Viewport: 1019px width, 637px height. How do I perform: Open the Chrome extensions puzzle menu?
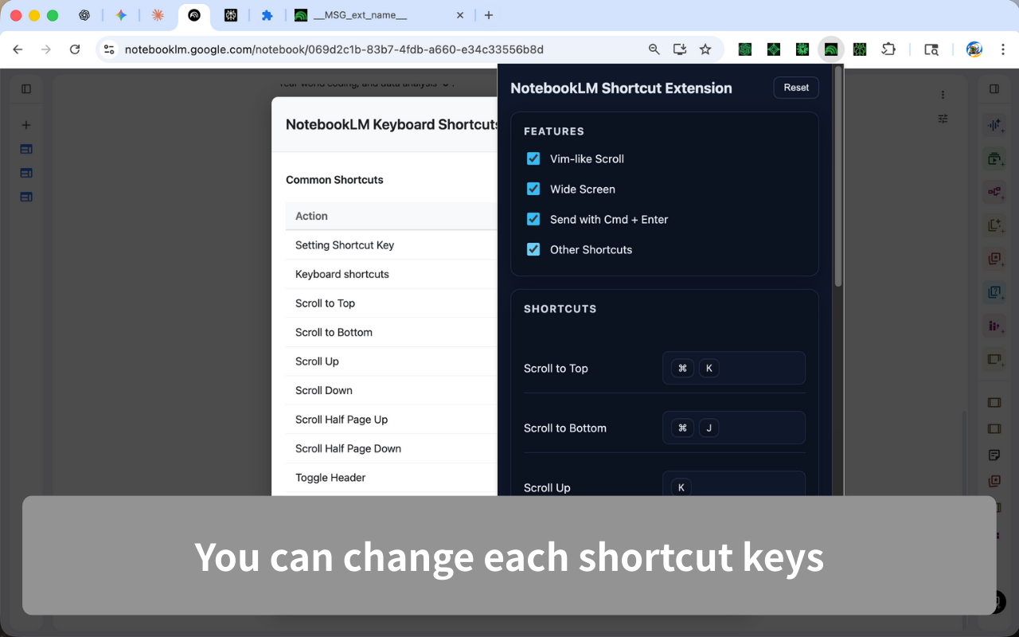tap(888, 49)
